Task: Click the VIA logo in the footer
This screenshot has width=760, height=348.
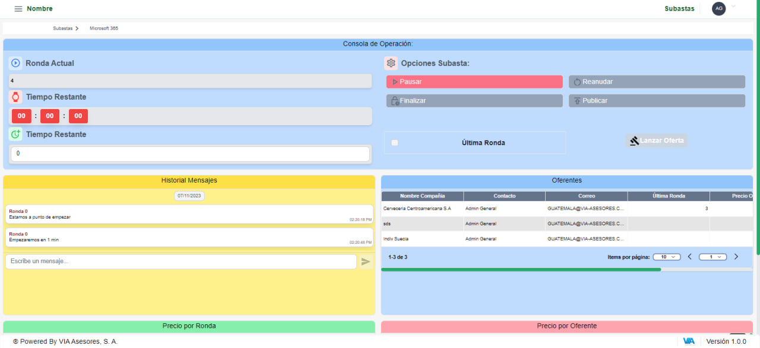Action: (x=689, y=341)
